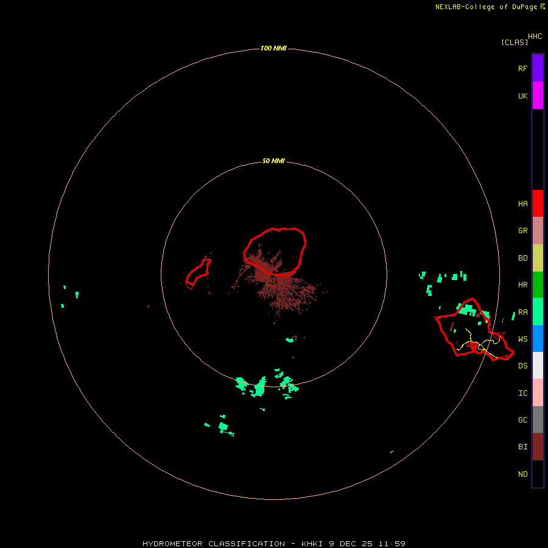Click the DS white legend swatch

tap(538, 365)
